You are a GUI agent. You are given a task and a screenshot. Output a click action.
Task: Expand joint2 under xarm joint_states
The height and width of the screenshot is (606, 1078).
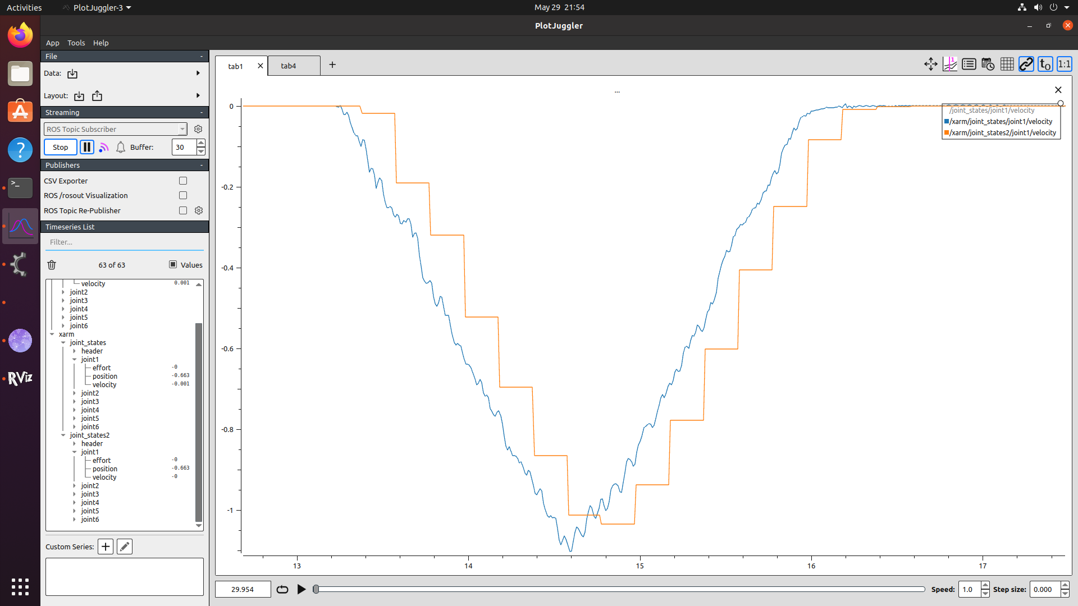coord(75,393)
